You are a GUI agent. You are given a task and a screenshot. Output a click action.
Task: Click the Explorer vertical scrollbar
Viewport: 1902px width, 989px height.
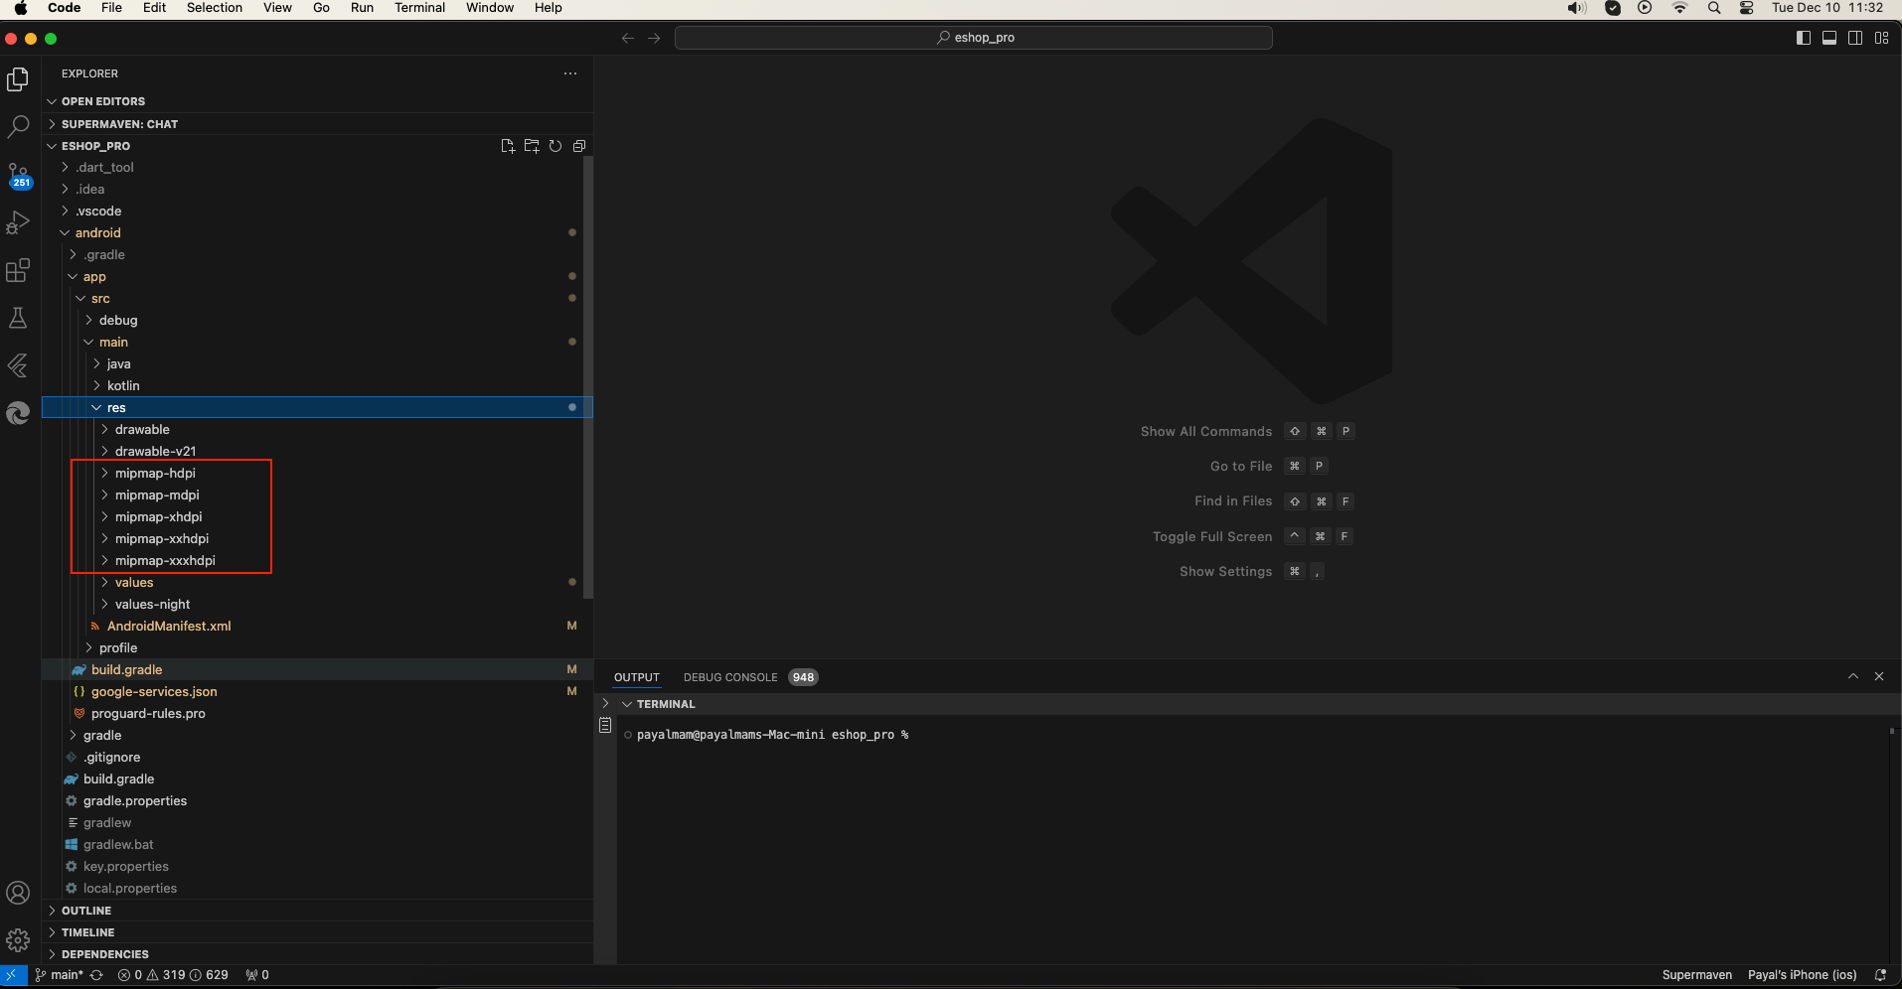click(x=588, y=377)
